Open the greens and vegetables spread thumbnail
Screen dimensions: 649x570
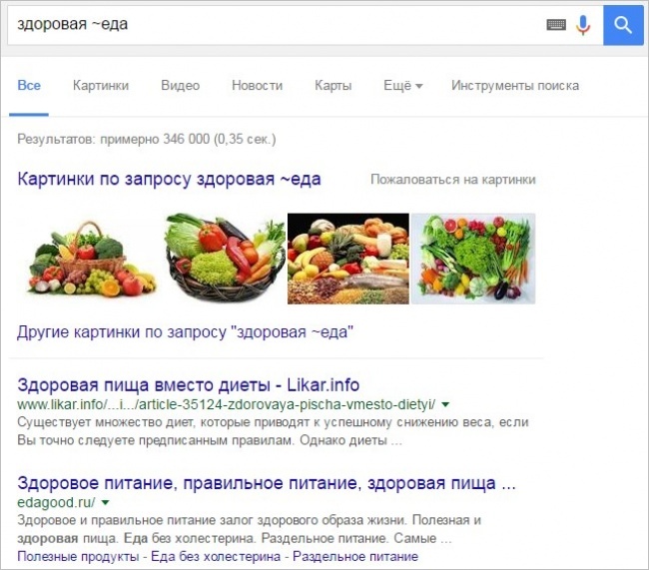[x=473, y=259]
